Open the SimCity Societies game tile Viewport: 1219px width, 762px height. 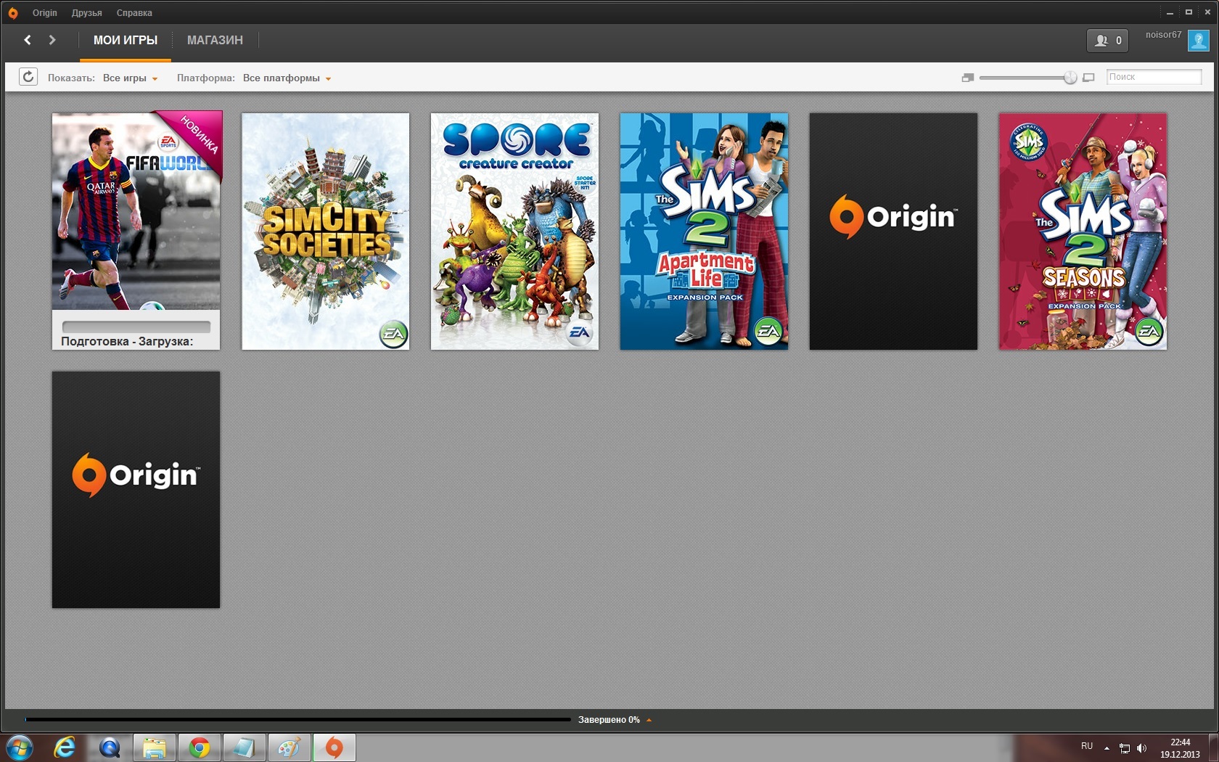[325, 232]
